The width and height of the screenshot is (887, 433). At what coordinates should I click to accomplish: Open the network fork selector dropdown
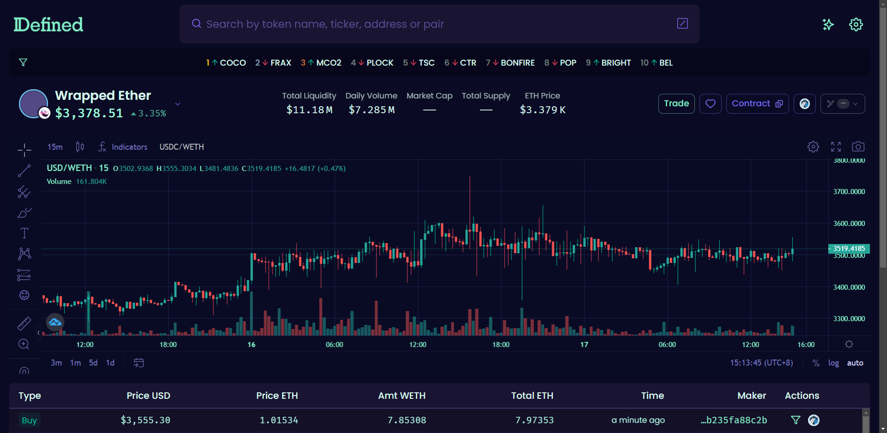click(843, 104)
